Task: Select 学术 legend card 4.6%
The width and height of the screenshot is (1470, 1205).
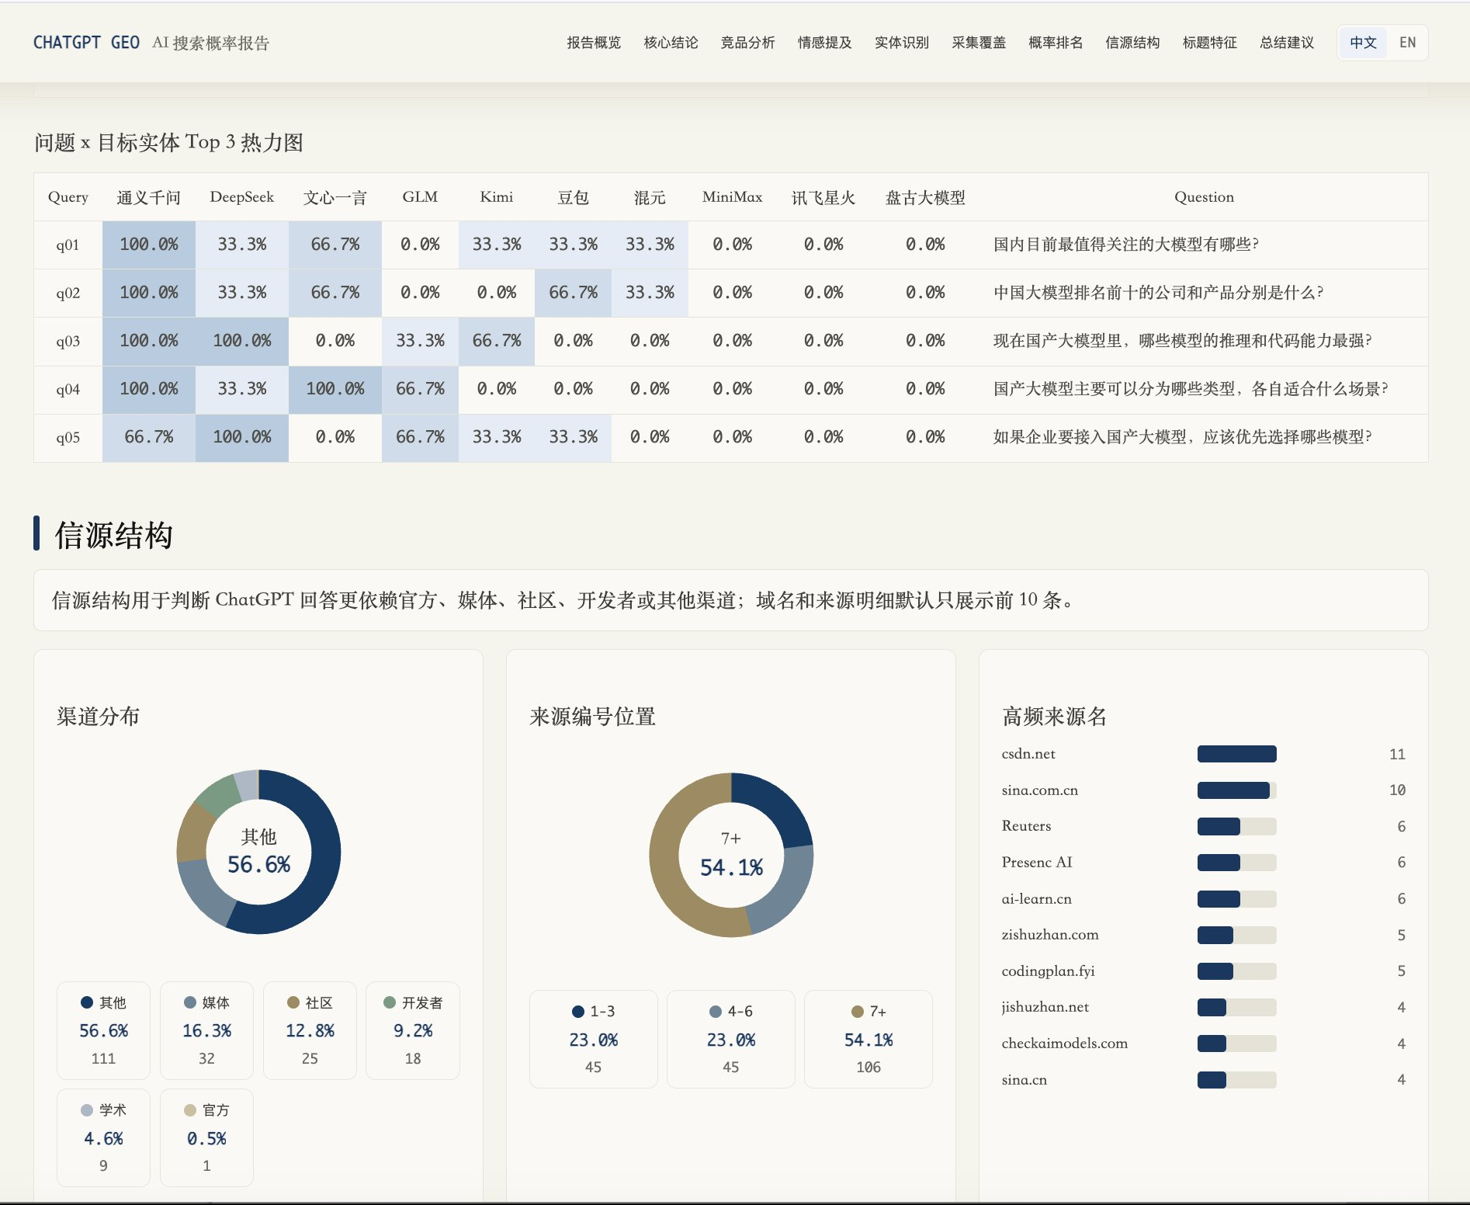Action: [103, 1137]
